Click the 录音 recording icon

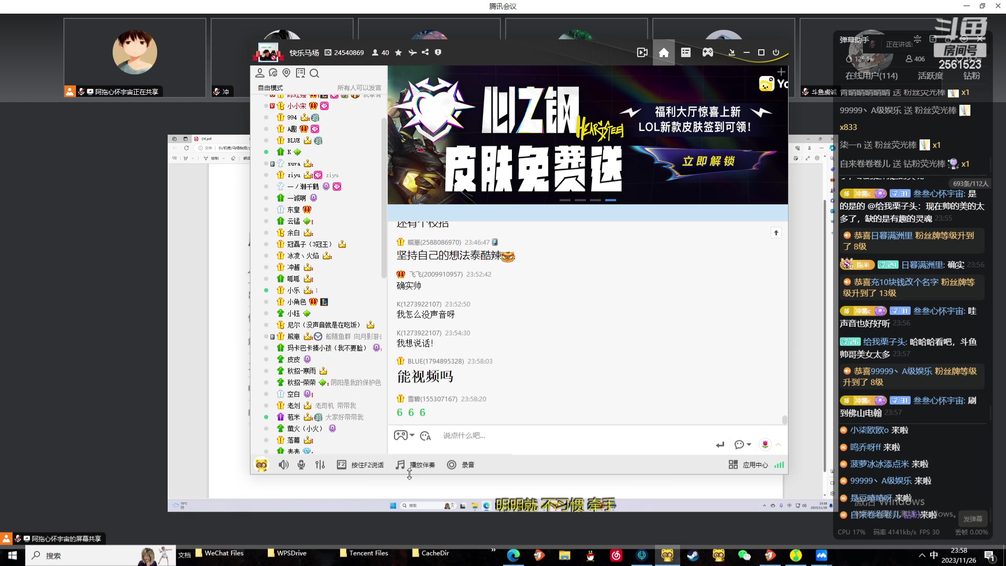pos(451,464)
